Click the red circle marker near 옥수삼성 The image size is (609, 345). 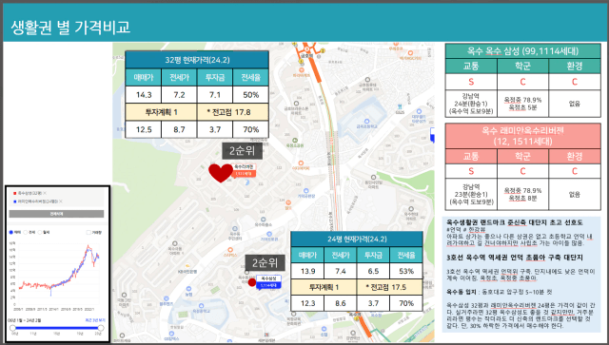(x=252, y=282)
